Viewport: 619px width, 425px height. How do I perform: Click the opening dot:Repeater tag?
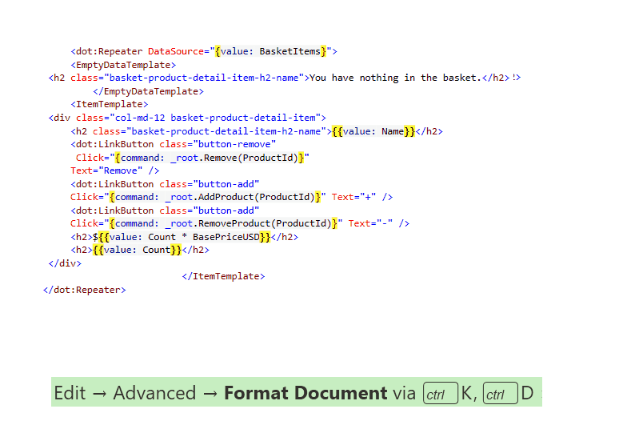pyautogui.click(x=107, y=51)
